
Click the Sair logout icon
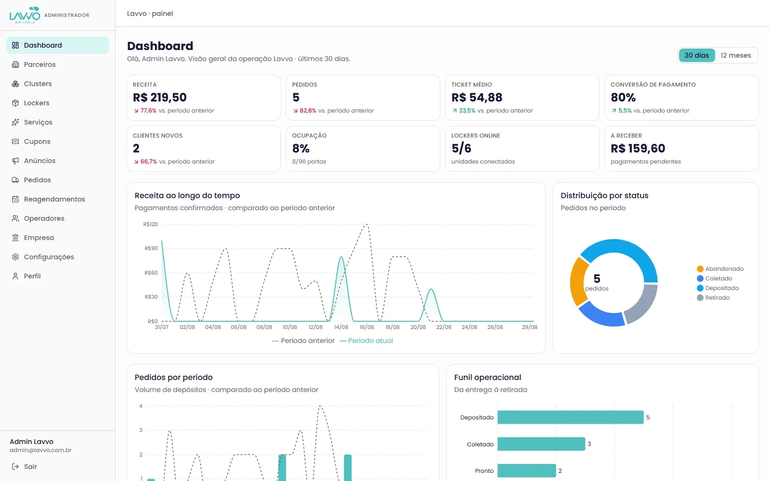pyautogui.click(x=15, y=467)
